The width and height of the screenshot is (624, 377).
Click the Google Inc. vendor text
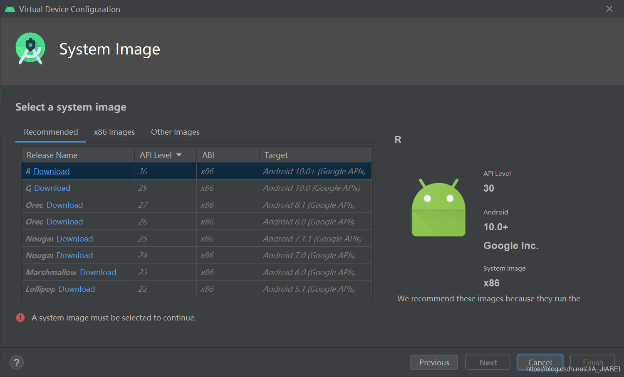tap(511, 246)
